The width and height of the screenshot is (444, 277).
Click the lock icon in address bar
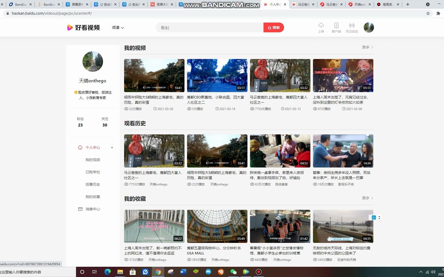click(x=7, y=13)
